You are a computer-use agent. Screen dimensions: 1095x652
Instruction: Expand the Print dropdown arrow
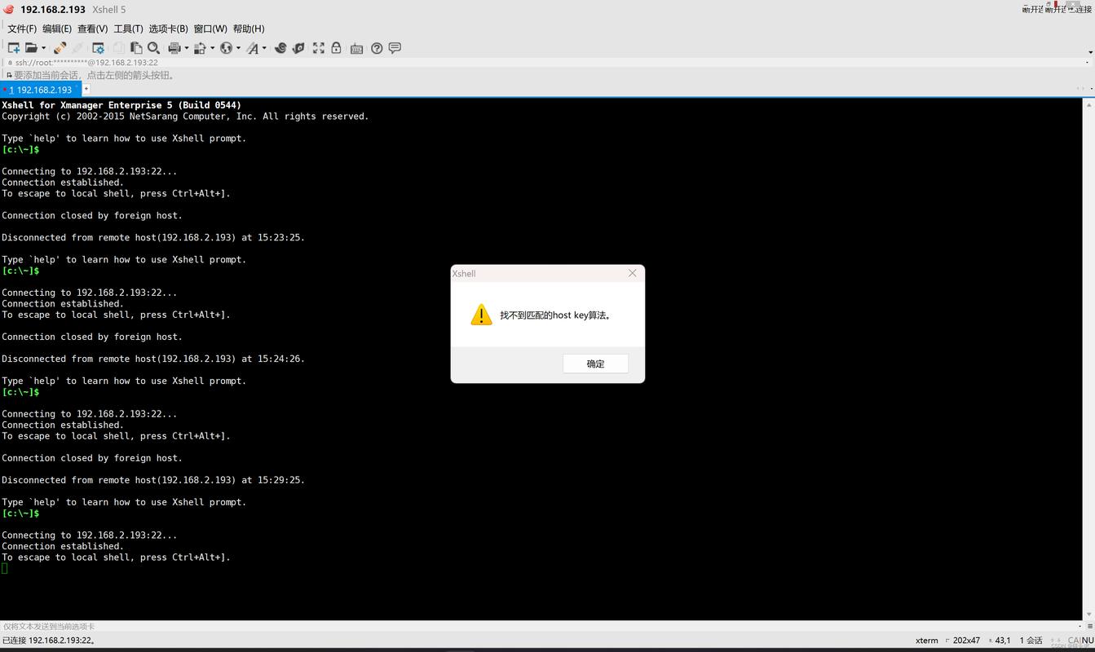(187, 48)
